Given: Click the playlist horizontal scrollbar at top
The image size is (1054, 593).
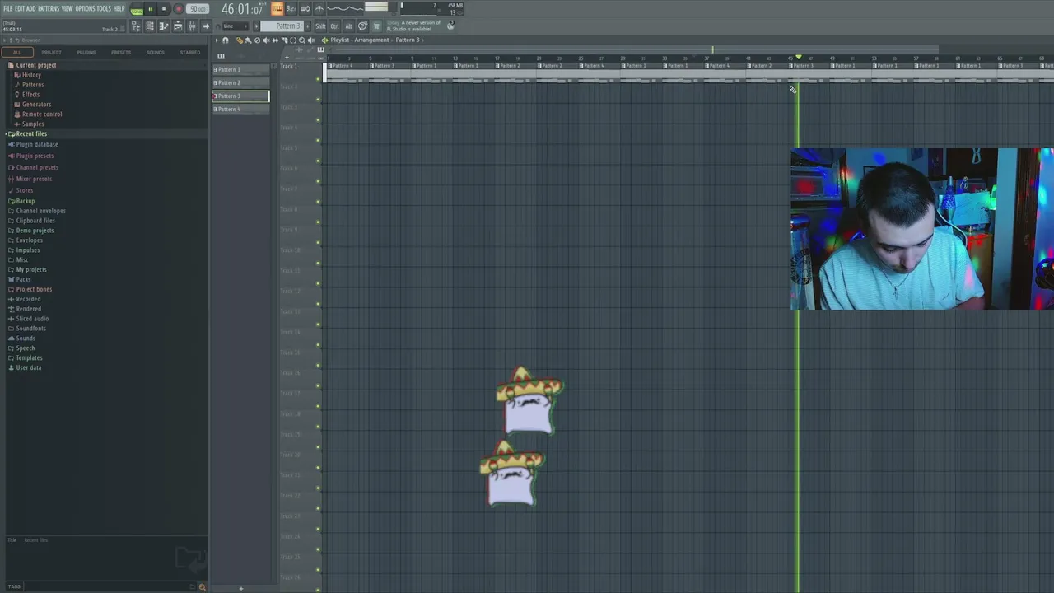Looking at the screenshot, I should (x=634, y=49).
